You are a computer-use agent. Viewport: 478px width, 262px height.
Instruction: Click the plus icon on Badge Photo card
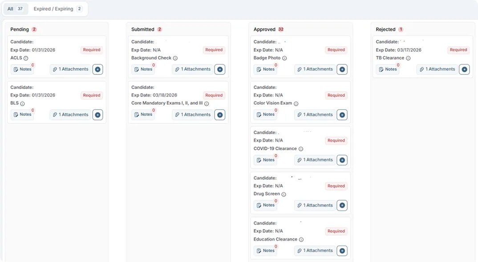(x=342, y=70)
